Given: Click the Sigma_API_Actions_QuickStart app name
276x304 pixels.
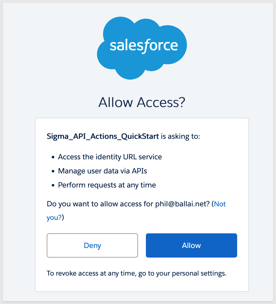Looking at the screenshot, I should point(103,137).
